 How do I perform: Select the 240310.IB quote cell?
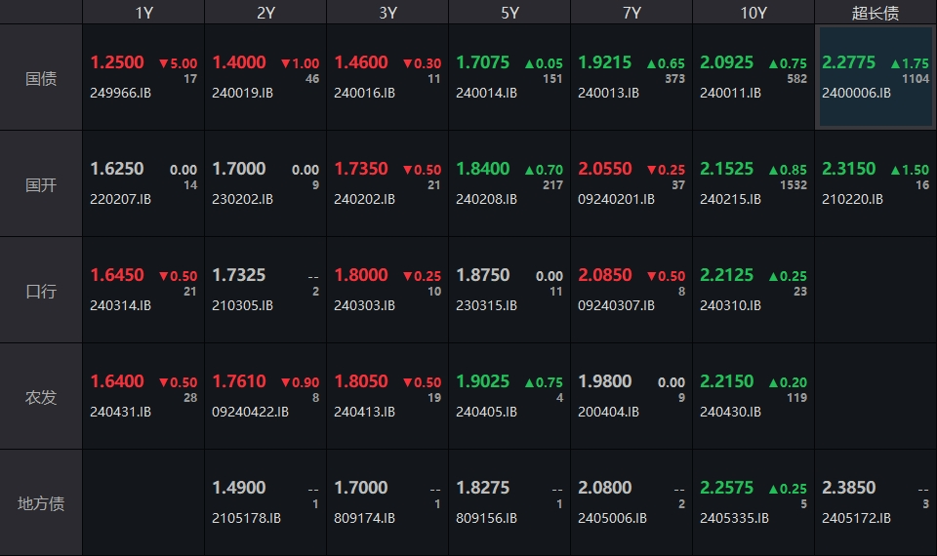[x=754, y=291]
